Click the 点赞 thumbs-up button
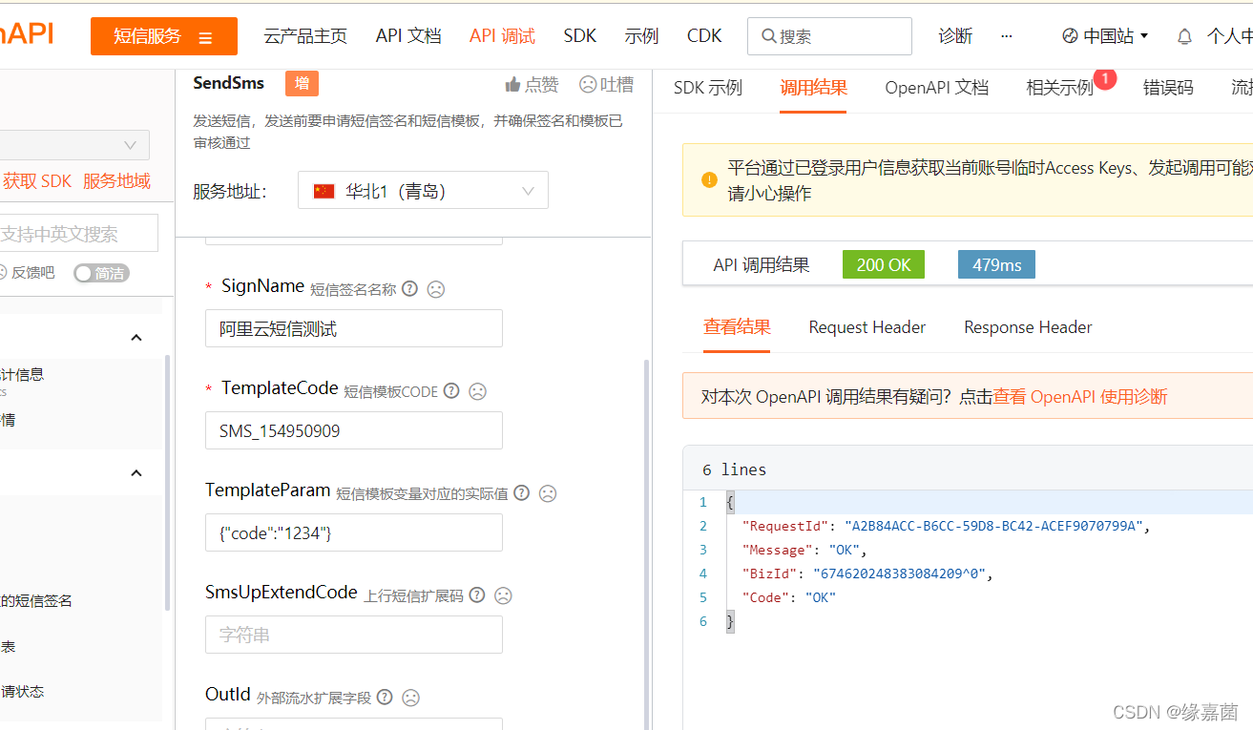This screenshot has height=730, width=1253. (532, 85)
